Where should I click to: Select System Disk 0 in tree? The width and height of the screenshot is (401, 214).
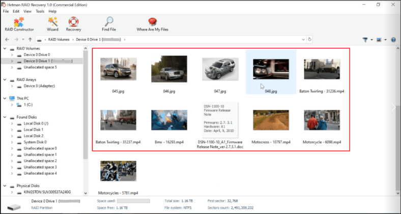35,142
